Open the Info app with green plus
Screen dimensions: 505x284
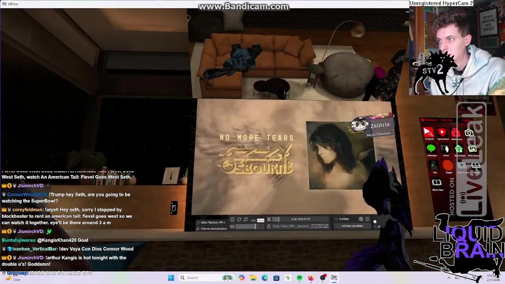[434, 166]
